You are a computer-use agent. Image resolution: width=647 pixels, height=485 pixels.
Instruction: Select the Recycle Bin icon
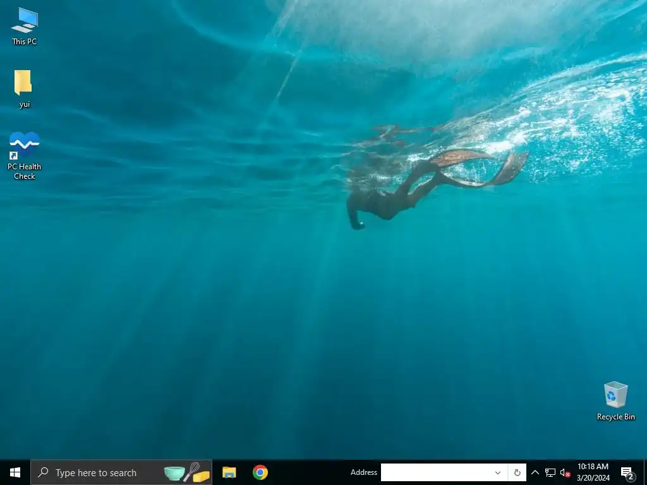(615, 401)
